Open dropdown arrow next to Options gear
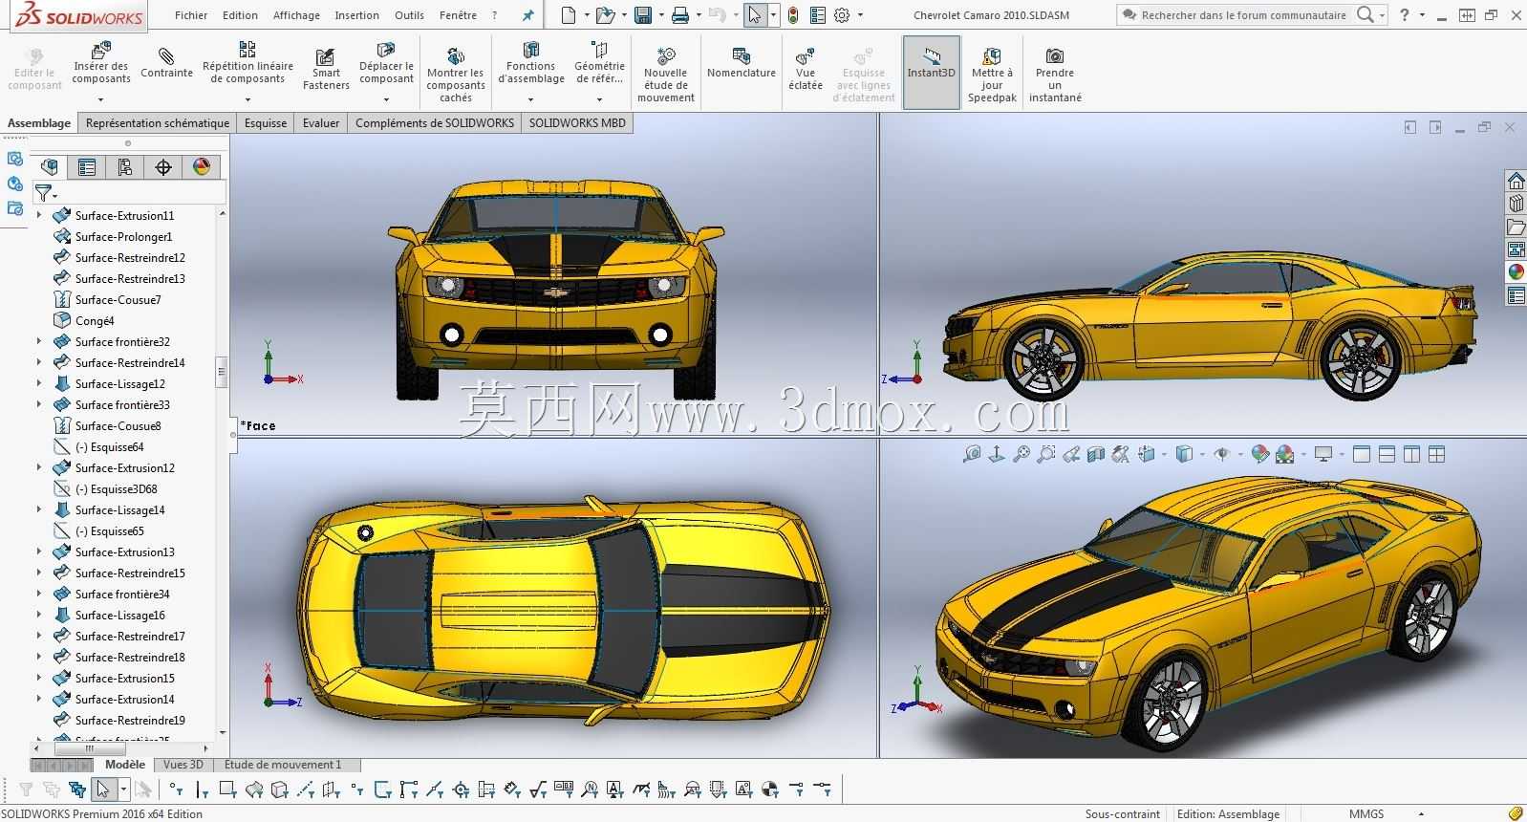 [860, 15]
